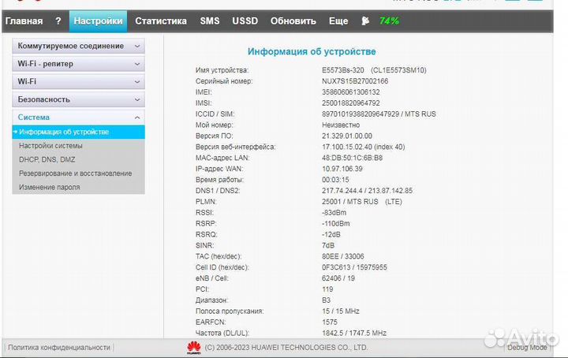568x358 pixels.
Task: Expand the Безопасность section
Action: (x=78, y=99)
